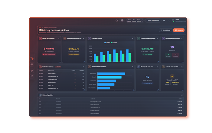Click the refresh icon beside exchange rates
212x133 pixels.
click(142, 21)
